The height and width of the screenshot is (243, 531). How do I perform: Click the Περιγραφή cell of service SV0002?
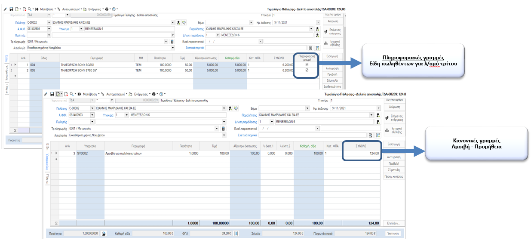138,153
